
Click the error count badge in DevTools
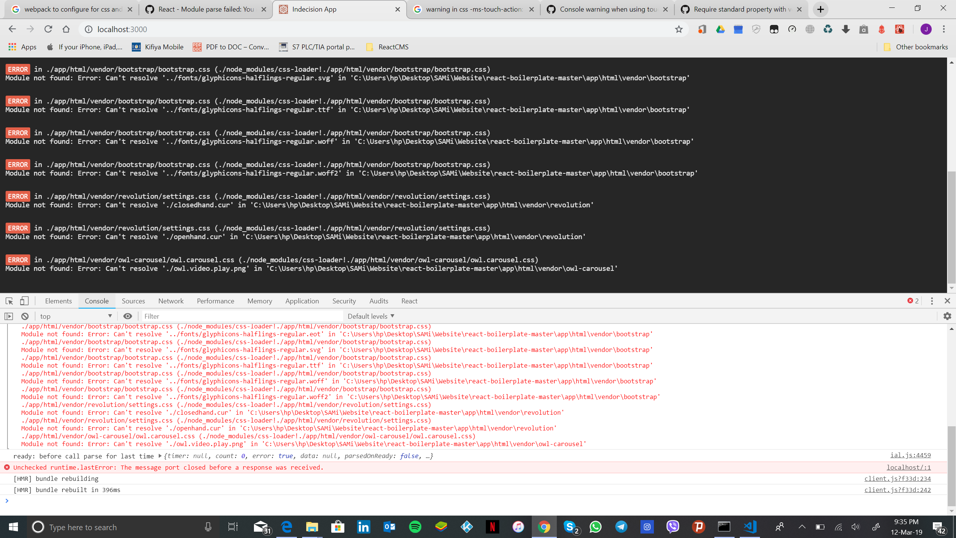912,301
